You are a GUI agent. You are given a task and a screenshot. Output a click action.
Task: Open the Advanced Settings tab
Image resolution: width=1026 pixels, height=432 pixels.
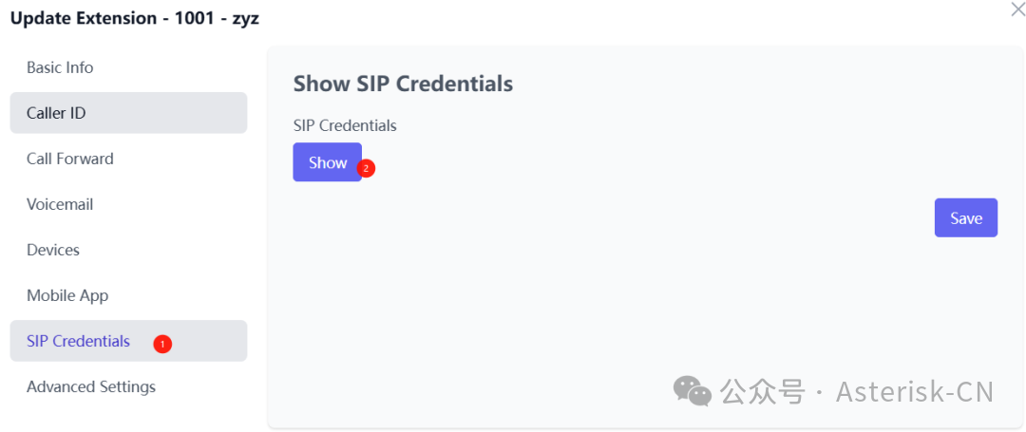click(91, 386)
